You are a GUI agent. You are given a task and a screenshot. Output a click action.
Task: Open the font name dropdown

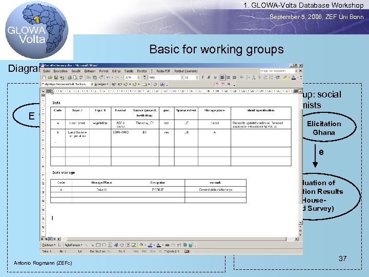pyautogui.click(x=182, y=77)
